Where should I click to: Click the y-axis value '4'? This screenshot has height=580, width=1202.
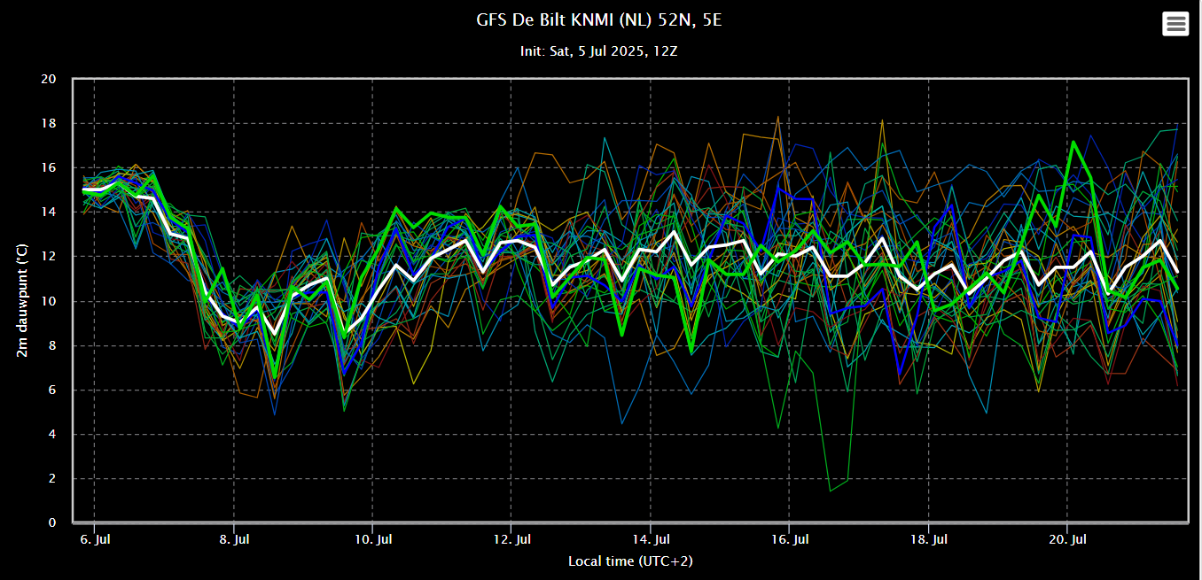pos(53,434)
